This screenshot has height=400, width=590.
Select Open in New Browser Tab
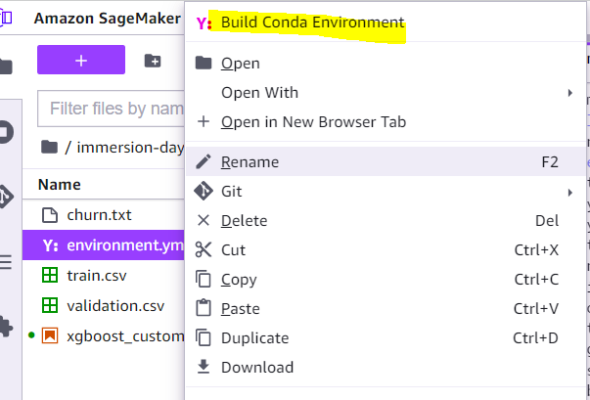[386, 122]
